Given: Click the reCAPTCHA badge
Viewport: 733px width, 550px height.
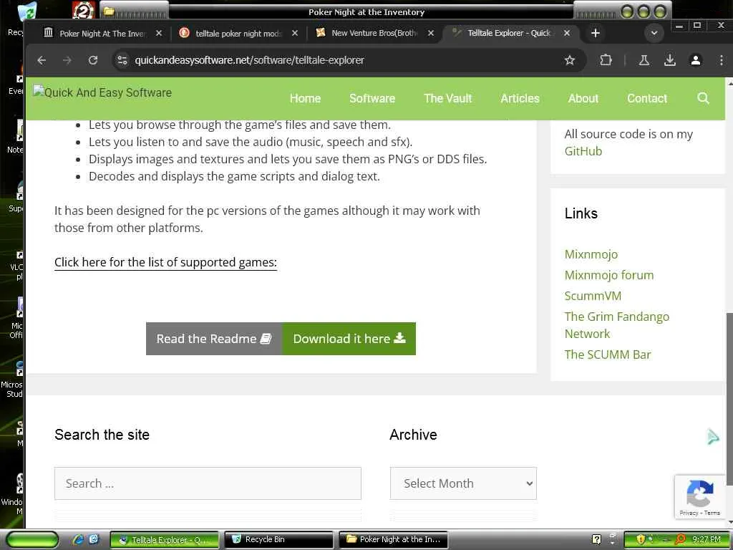Looking at the screenshot, I should 699,497.
